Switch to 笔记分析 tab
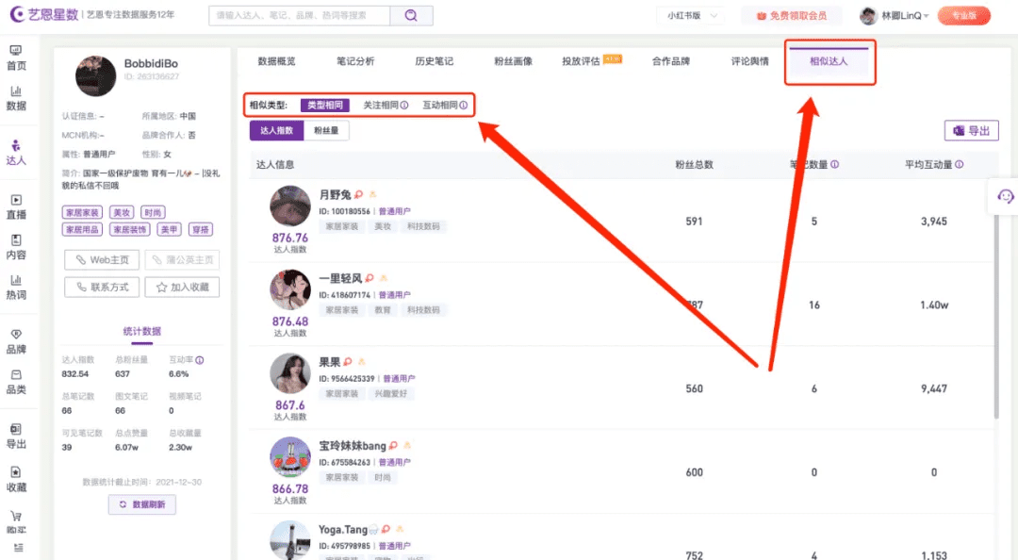 pyautogui.click(x=355, y=61)
